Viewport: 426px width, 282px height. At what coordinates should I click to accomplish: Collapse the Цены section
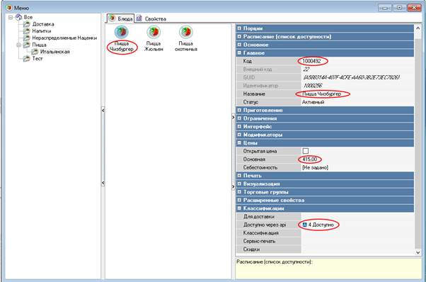(239, 142)
